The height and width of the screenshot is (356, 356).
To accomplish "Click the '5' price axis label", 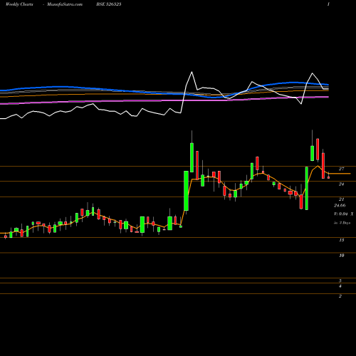I will 340,281.
